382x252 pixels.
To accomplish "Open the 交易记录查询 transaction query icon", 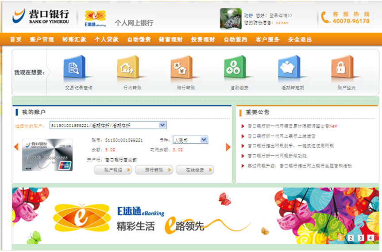I will (74, 68).
